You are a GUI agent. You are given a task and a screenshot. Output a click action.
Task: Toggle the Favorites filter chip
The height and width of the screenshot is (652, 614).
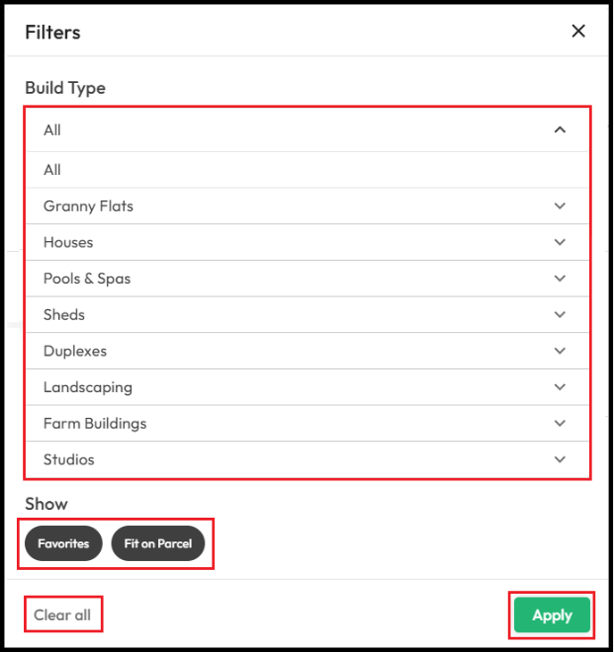point(63,543)
